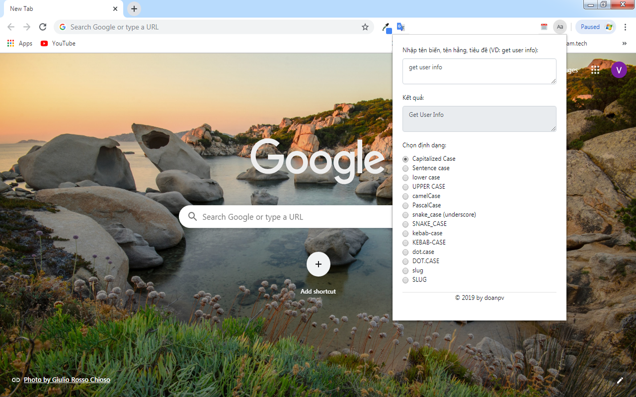Screen dimensions: 636x397
Task: Open the Google apps grid icon
Action: pyautogui.click(x=595, y=70)
